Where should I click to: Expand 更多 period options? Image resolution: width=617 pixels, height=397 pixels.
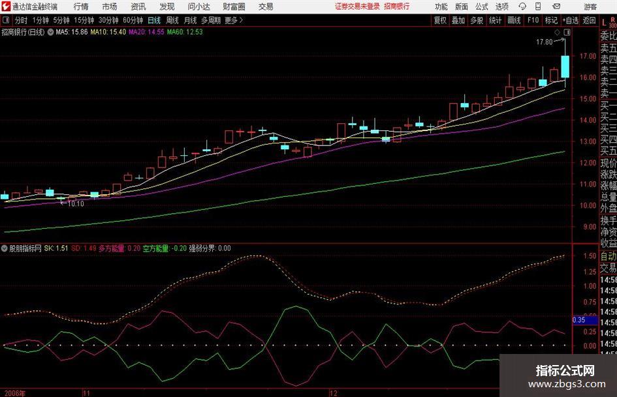234,20
